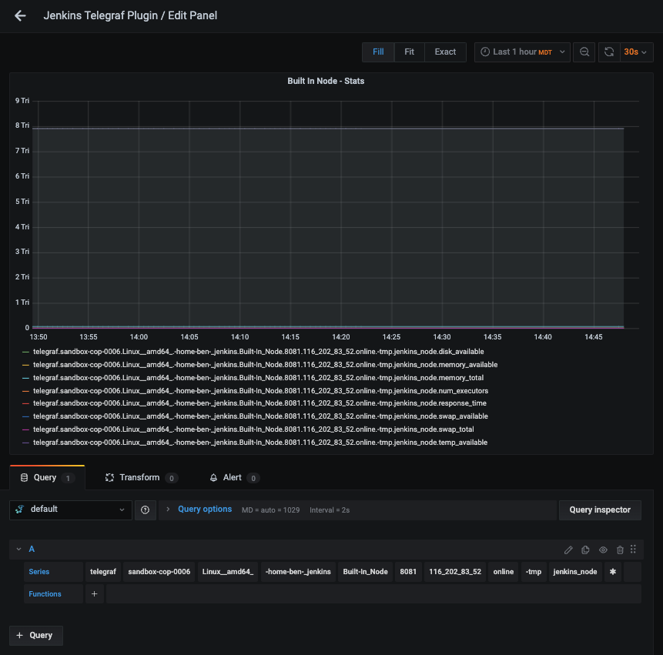Viewport: 663px width, 655px height.
Task: Click the -home-ben-_jenkins series segment
Action: pos(298,572)
